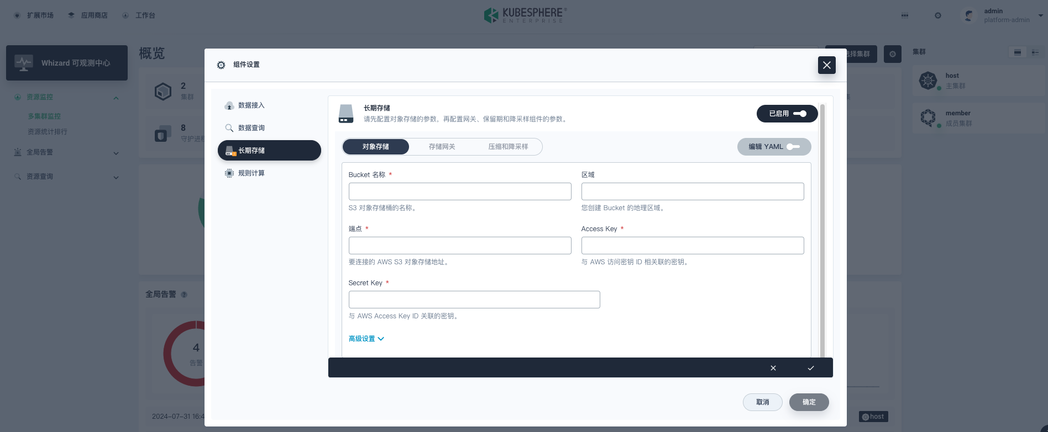Close the 组件设置 dialog

pos(827,65)
